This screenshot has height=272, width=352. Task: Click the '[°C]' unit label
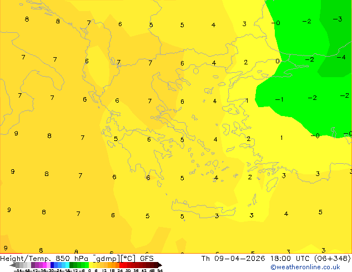128,259
